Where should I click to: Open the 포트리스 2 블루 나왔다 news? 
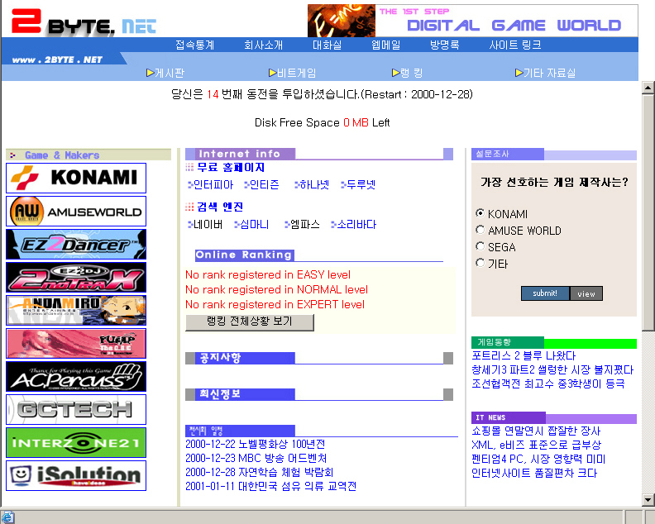pos(524,355)
